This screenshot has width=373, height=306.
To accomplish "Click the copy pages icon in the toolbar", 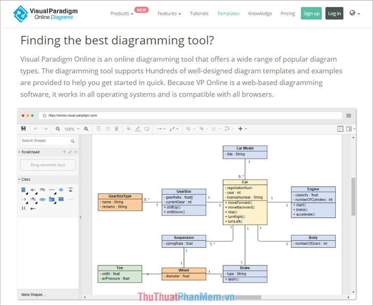I will (x=98, y=128).
